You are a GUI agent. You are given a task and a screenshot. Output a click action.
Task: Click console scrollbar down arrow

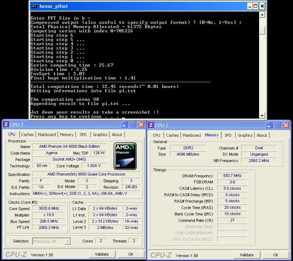(262, 116)
